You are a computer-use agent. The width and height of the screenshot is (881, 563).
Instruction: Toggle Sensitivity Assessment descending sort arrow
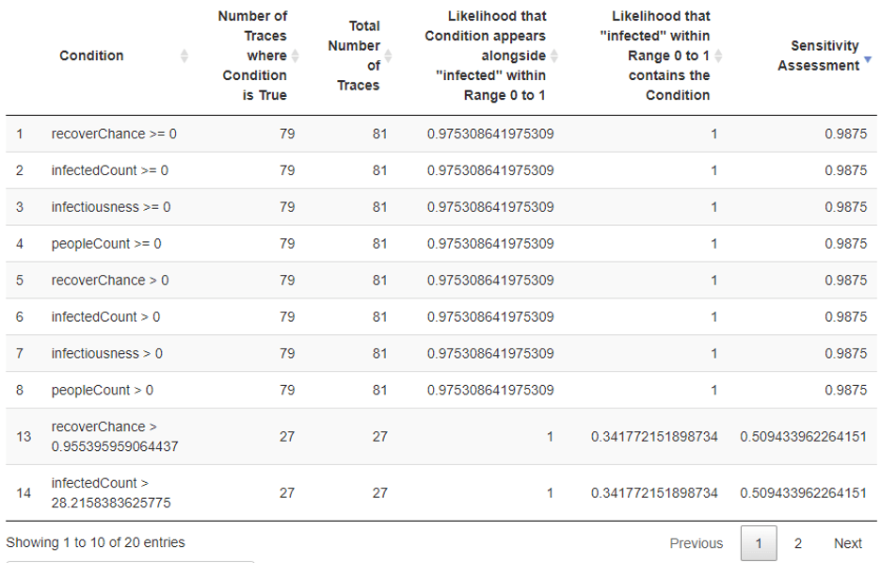click(868, 59)
